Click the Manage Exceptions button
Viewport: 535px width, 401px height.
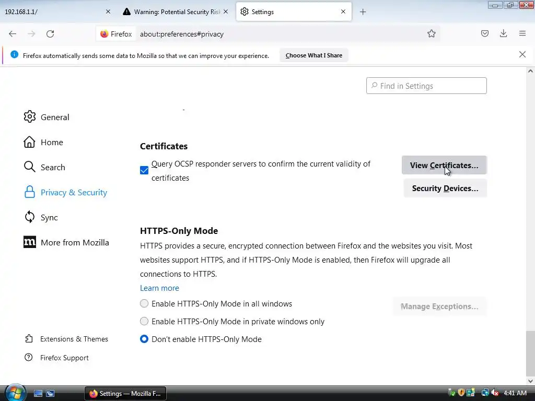[x=439, y=306]
